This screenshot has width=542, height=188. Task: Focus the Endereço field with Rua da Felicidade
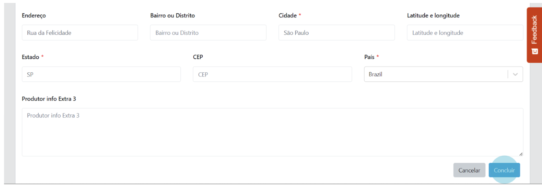(80, 33)
